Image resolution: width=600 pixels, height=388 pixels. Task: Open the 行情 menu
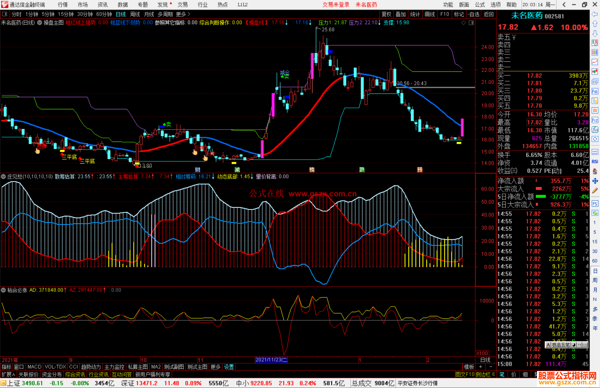(x=63, y=5)
